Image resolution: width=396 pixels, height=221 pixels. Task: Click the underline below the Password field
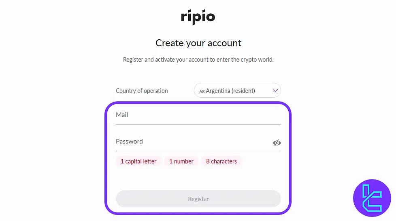point(198,151)
